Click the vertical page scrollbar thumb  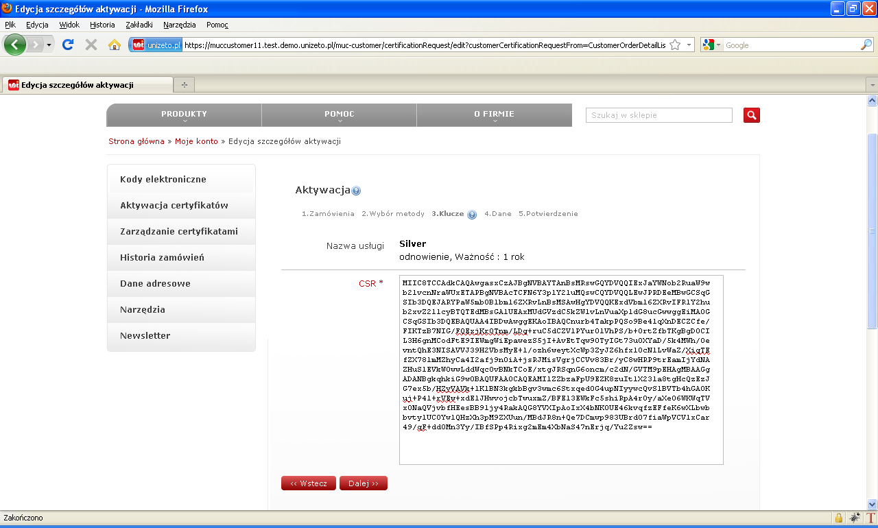(x=872, y=232)
